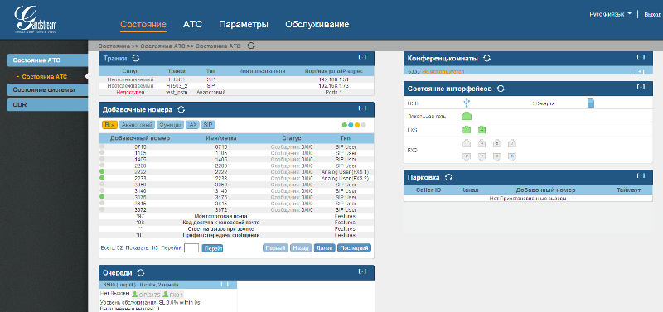Open the Обслуживание top menu
The image size is (663, 312).
[x=317, y=25]
